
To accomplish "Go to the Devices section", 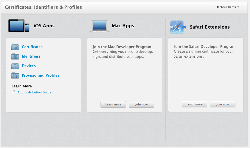I will pyautogui.click(x=29, y=66).
